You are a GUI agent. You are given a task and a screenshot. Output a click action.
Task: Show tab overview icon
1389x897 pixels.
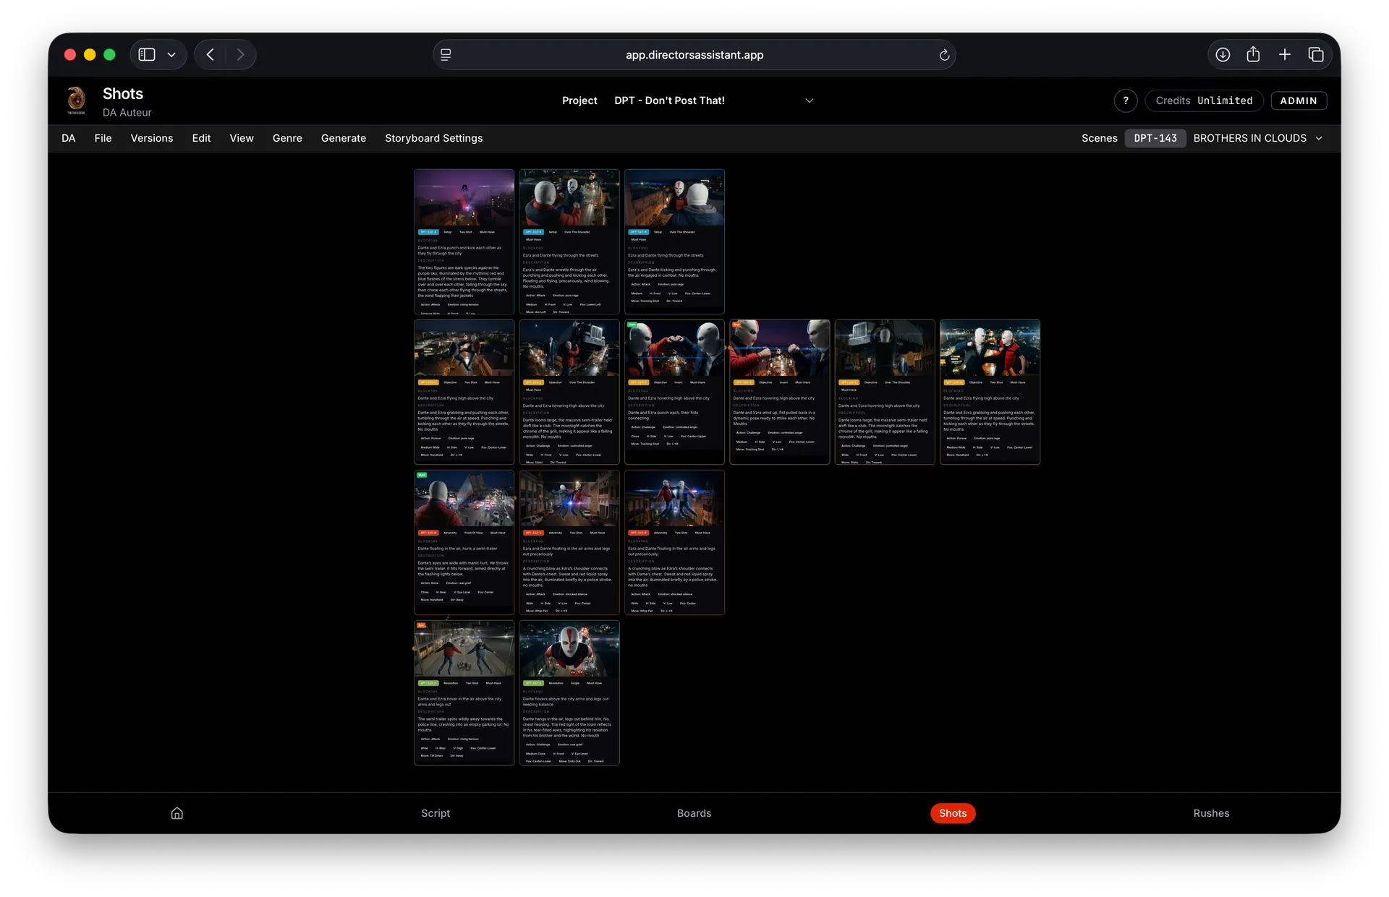pos(1316,55)
